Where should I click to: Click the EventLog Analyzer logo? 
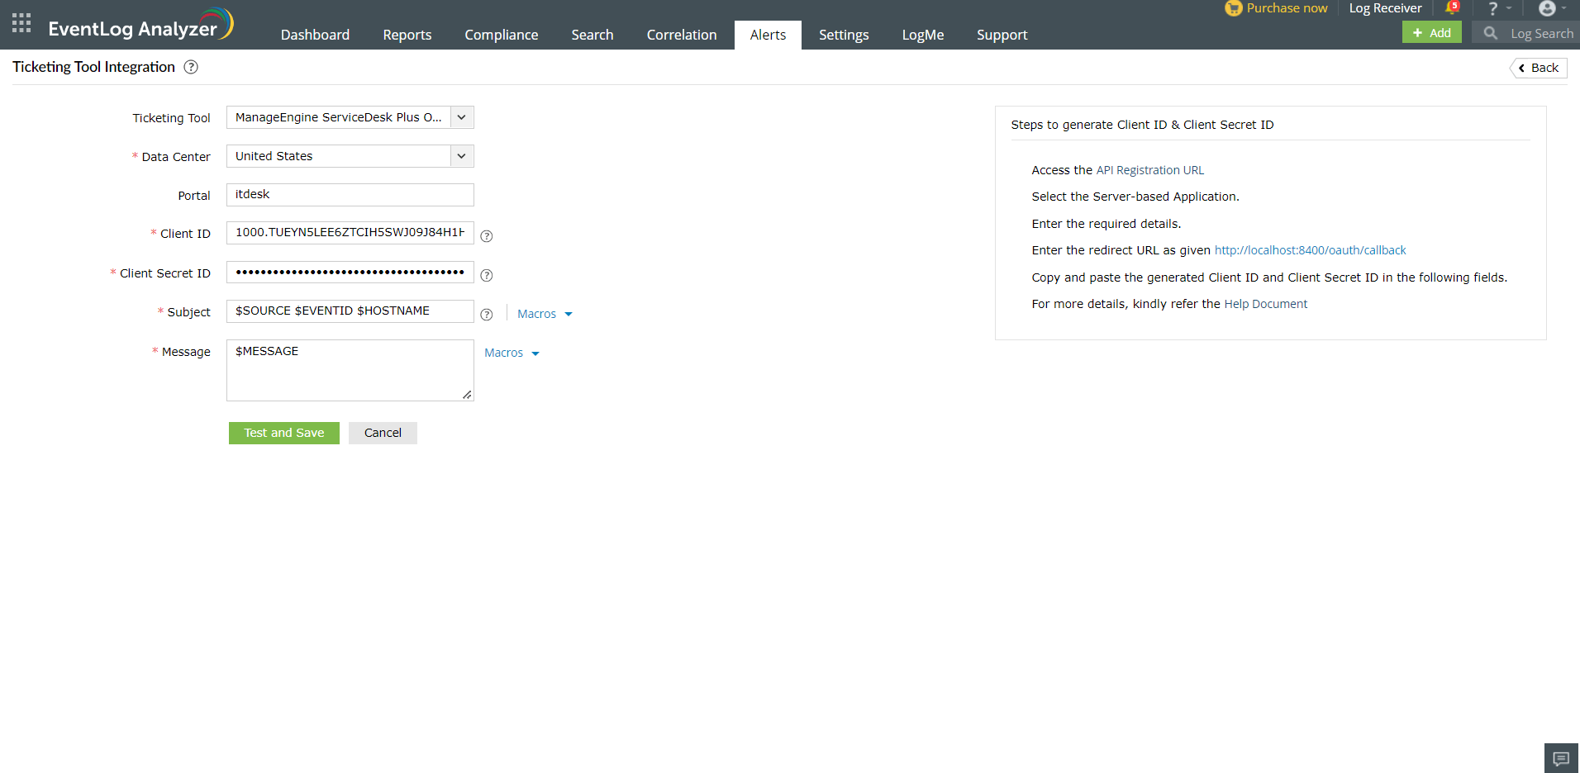pyautogui.click(x=141, y=25)
